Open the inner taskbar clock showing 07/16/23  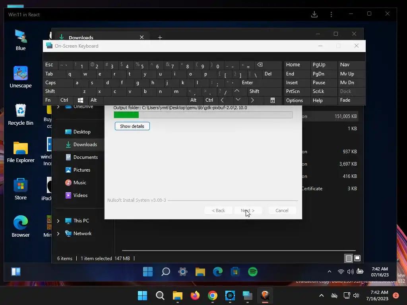click(x=380, y=272)
